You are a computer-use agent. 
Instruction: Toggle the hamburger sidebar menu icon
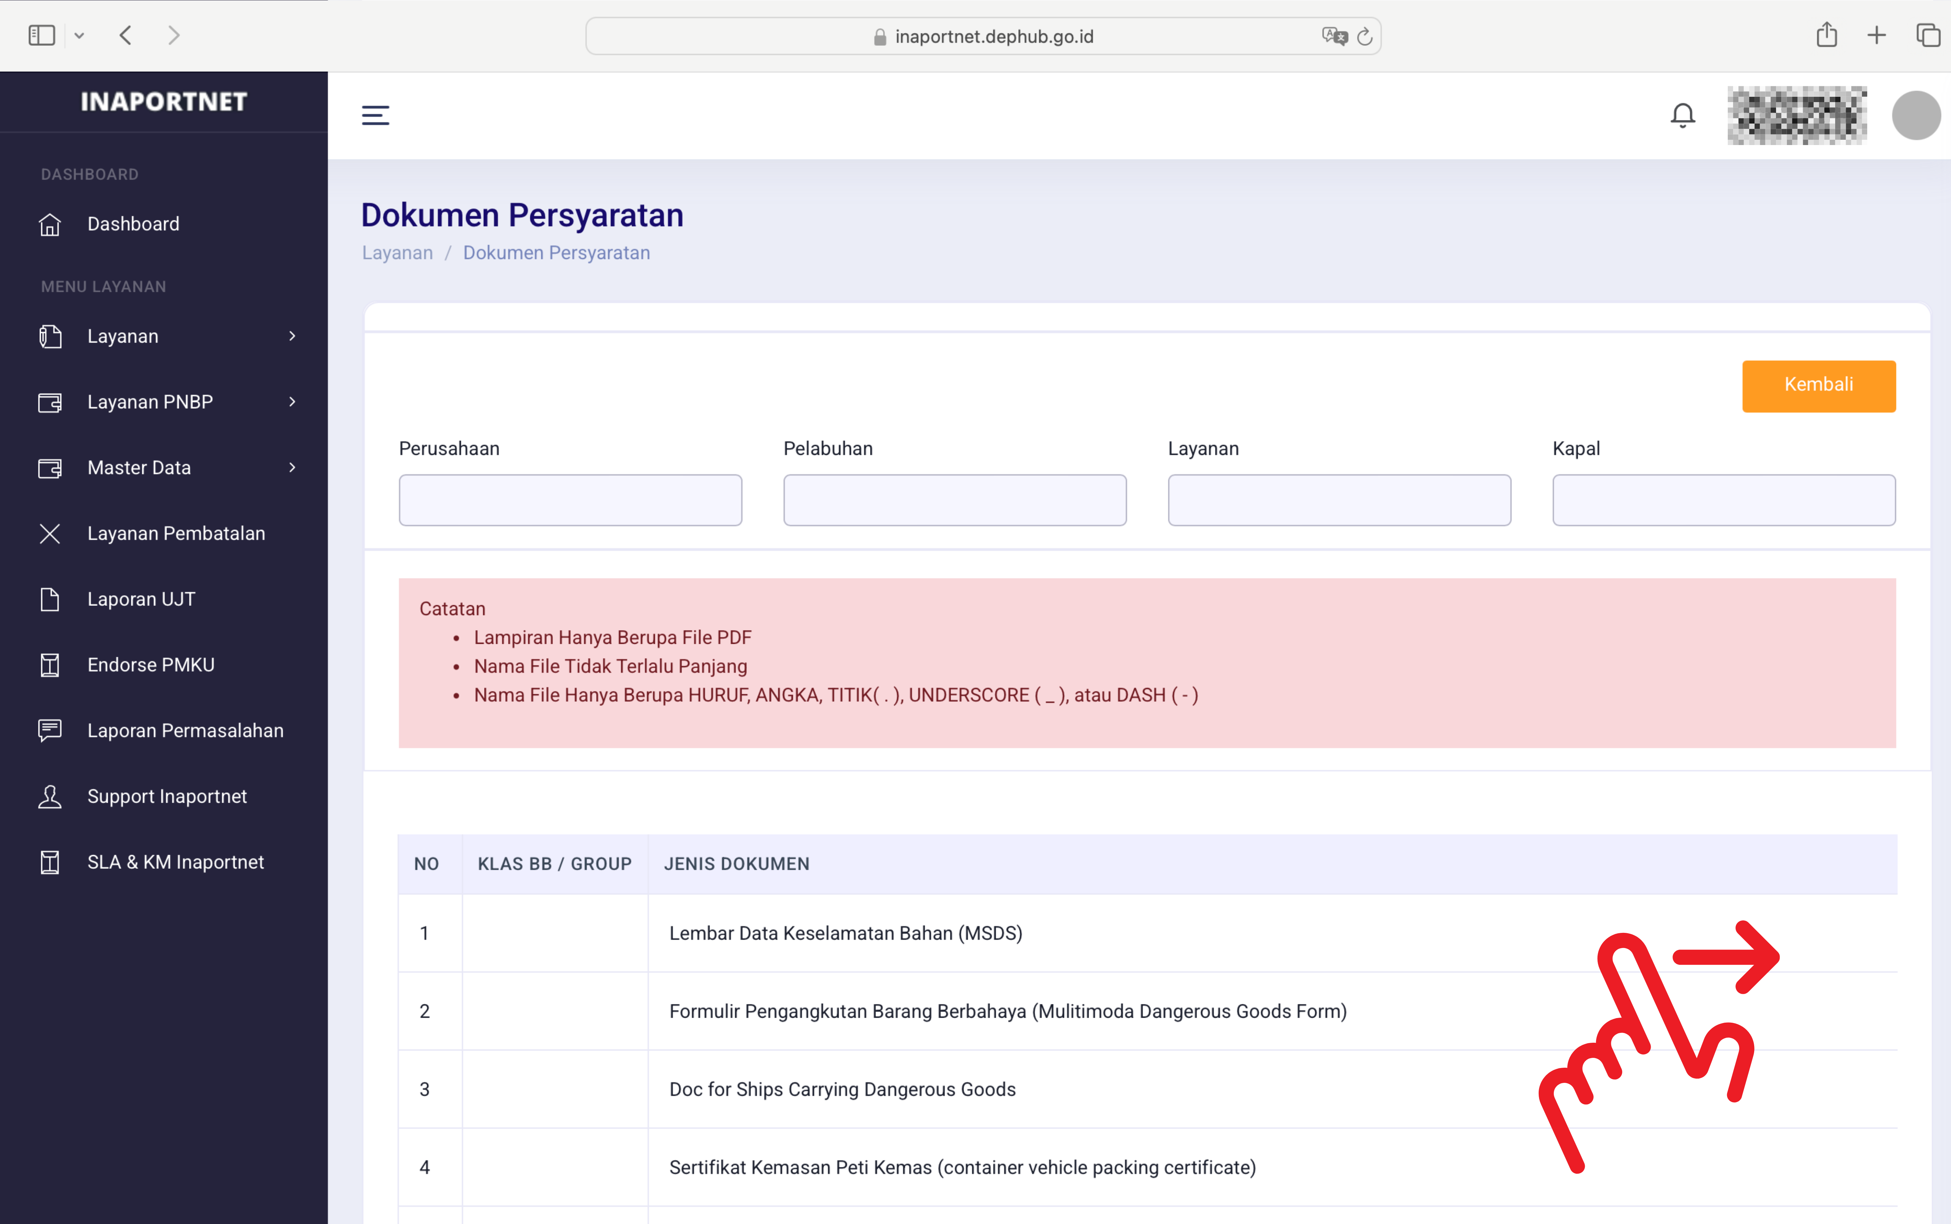pyautogui.click(x=375, y=115)
